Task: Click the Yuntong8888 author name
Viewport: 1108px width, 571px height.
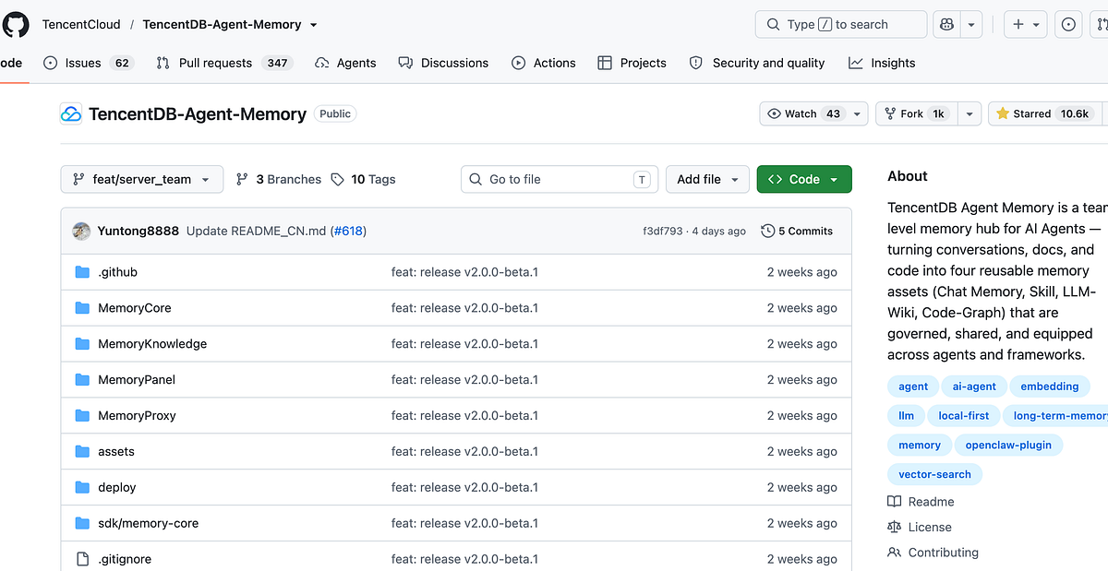Action: [138, 231]
